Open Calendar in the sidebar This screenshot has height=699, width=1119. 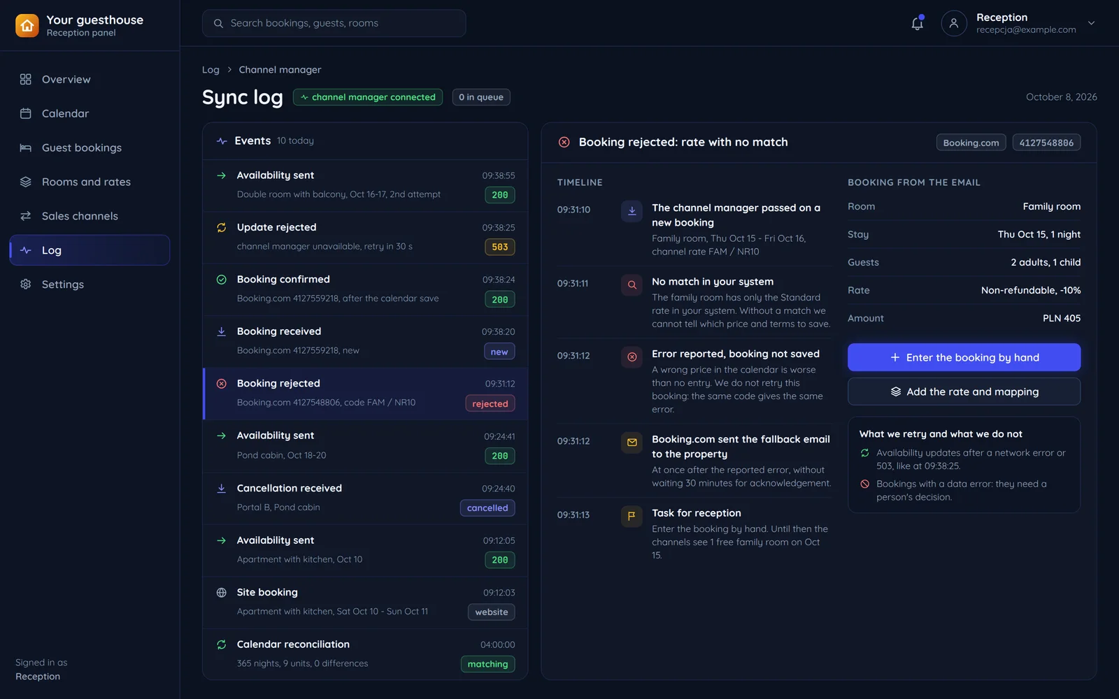click(x=90, y=113)
